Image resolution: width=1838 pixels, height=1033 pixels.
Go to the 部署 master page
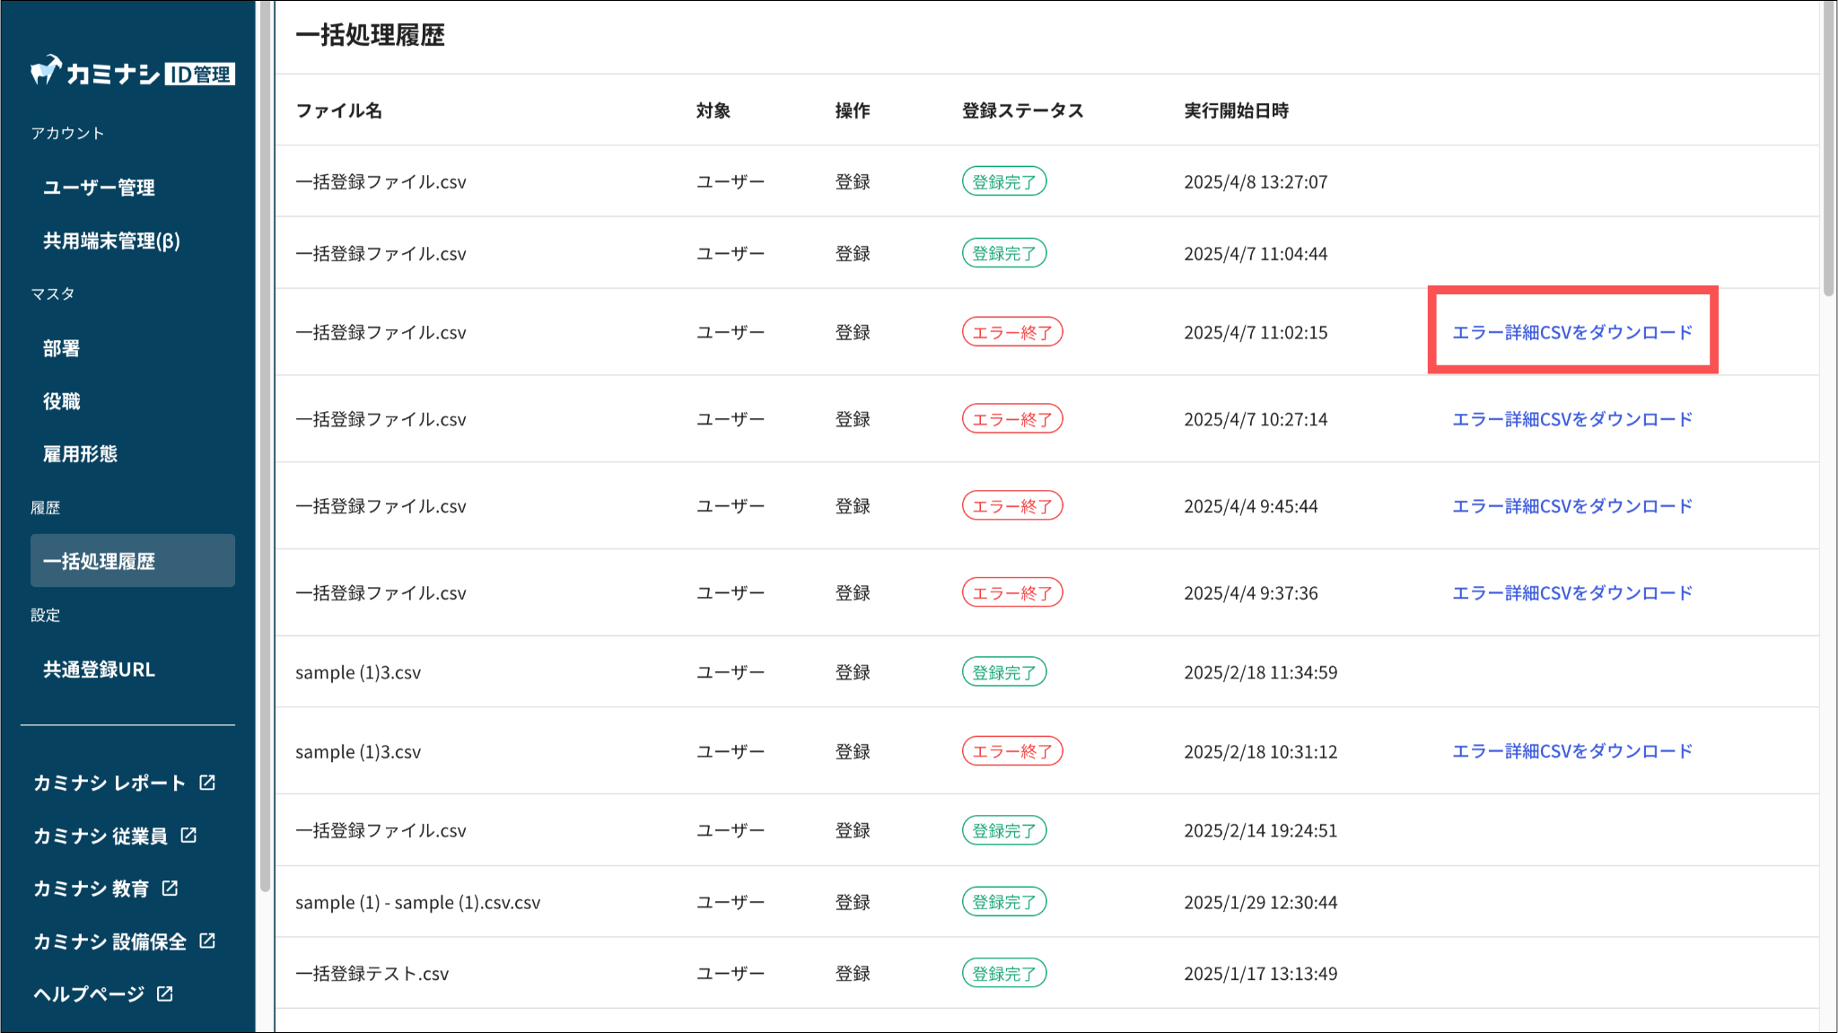pos(61,348)
